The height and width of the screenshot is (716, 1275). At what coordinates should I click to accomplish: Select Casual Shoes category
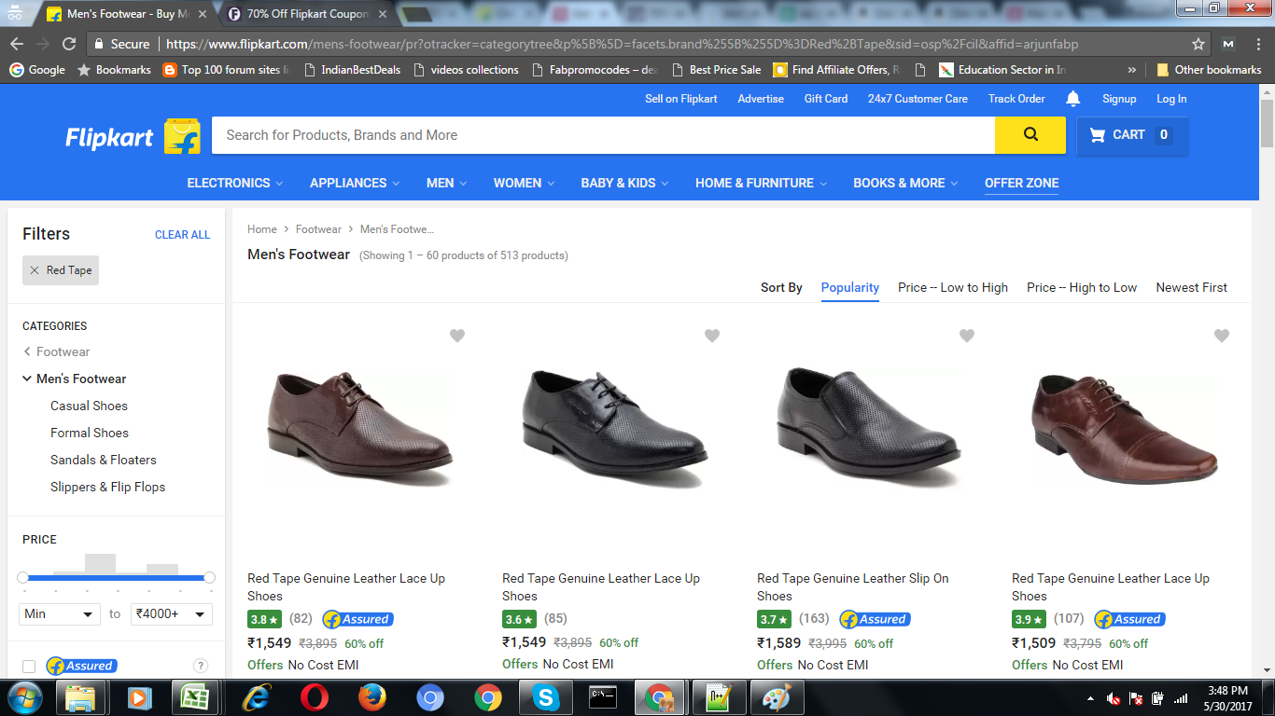pos(89,406)
